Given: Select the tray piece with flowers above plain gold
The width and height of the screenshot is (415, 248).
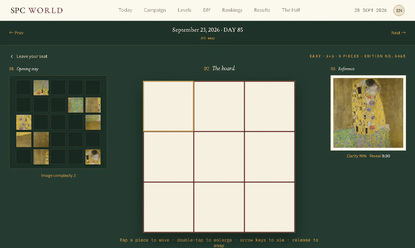Looking at the screenshot, I should pos(93,122).
